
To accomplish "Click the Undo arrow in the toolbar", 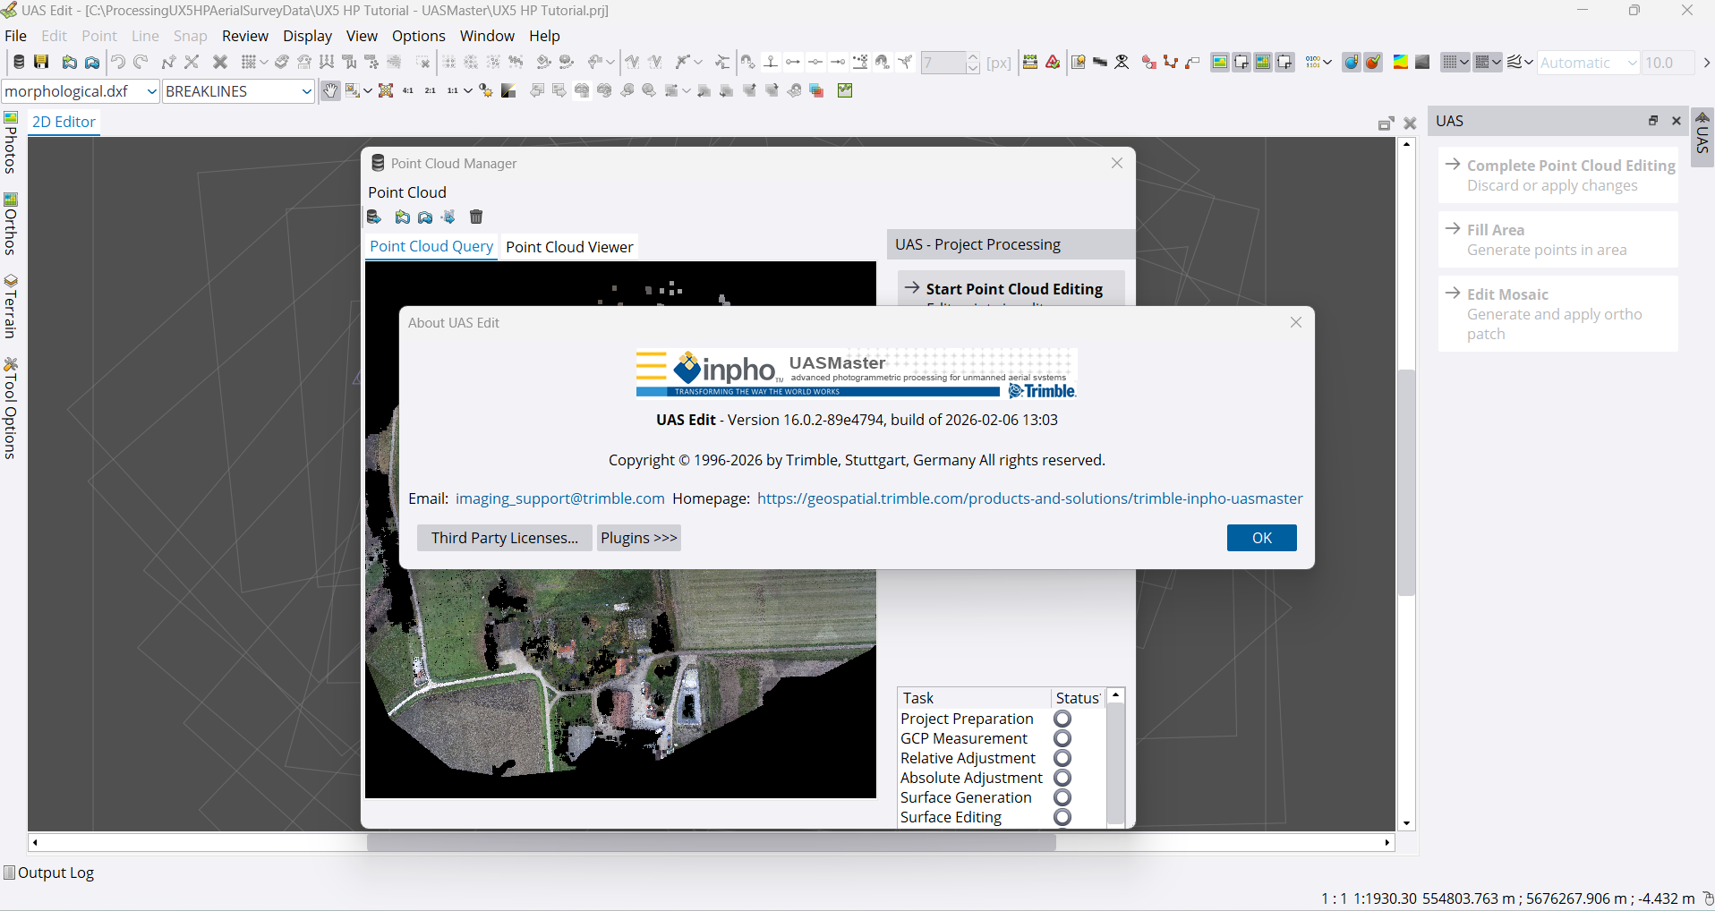I will pos(117,62).
